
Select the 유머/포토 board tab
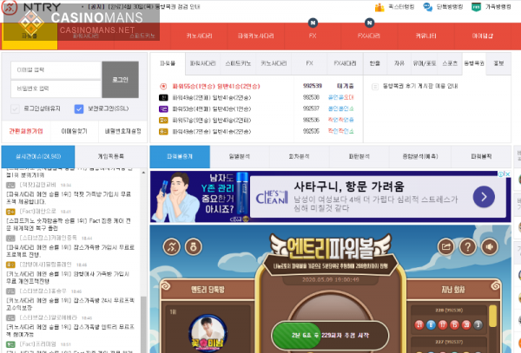pyautogui.click(x=425, y=63)
